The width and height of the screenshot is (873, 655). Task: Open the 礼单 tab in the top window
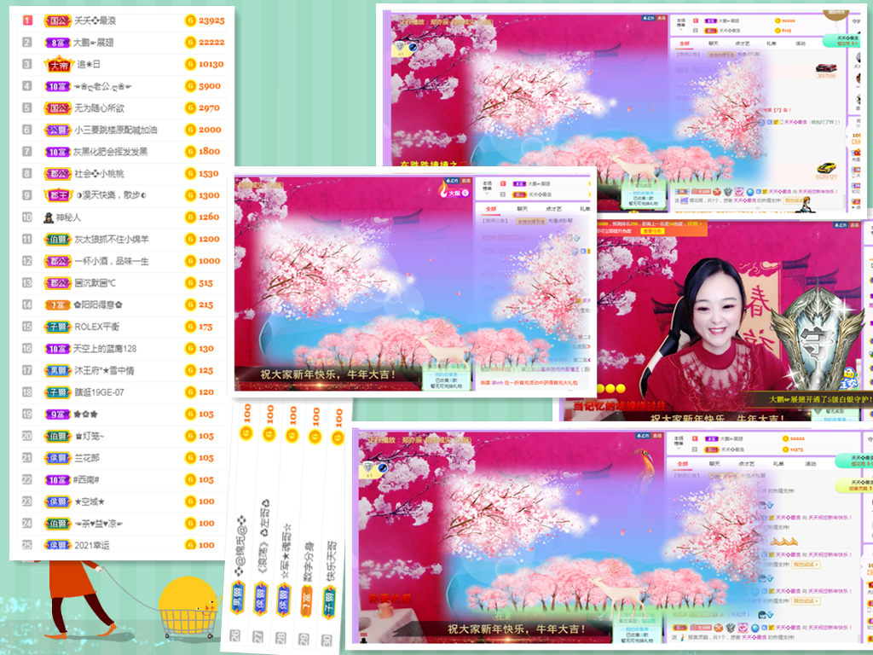pos(771,43)
